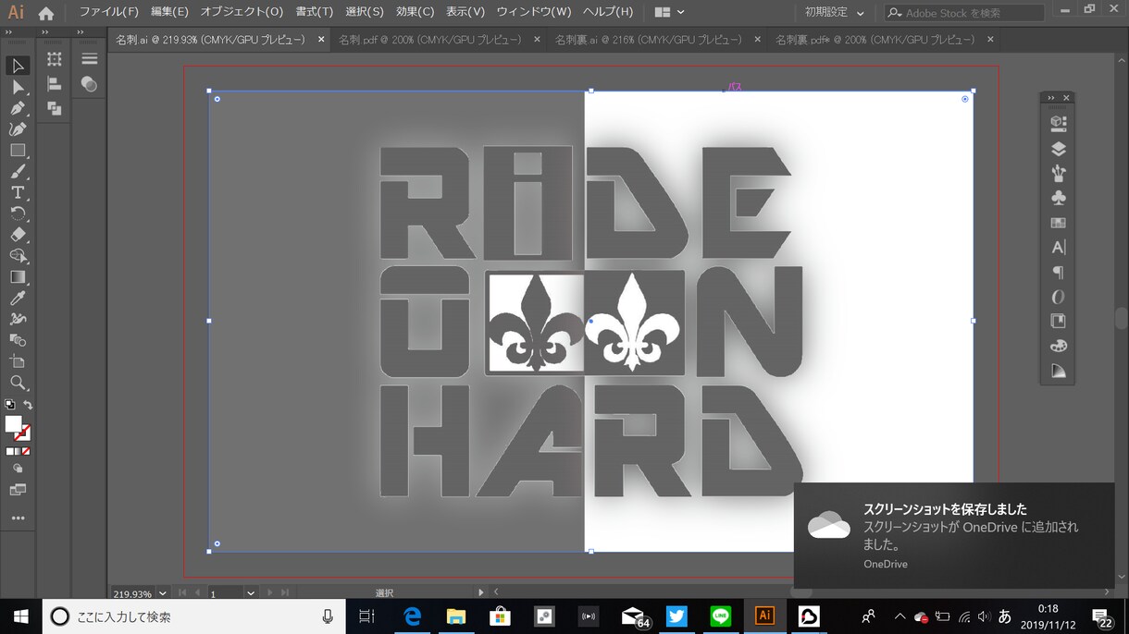Image resolution: width=1129 pixels, height=634 pixels.
Task: Reset to default fill and stroke
Action: [9, 405]
